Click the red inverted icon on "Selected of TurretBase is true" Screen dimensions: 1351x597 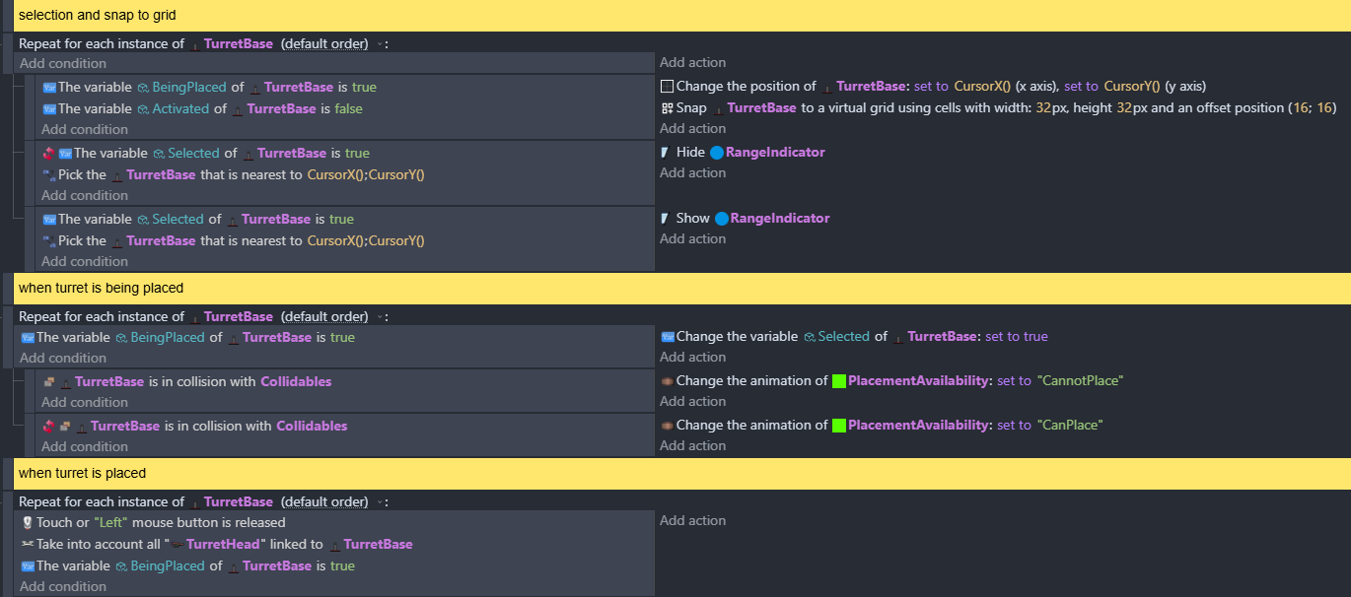click(48, 154)
